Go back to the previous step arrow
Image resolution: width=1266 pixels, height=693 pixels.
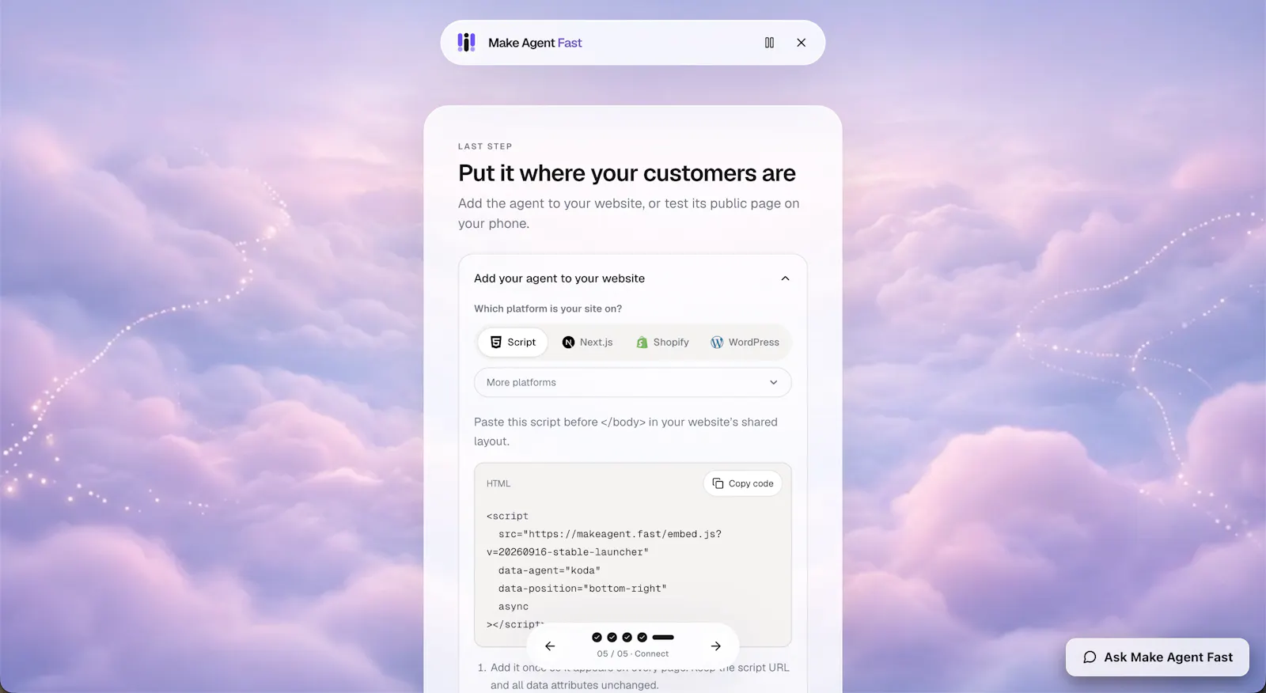550,646
